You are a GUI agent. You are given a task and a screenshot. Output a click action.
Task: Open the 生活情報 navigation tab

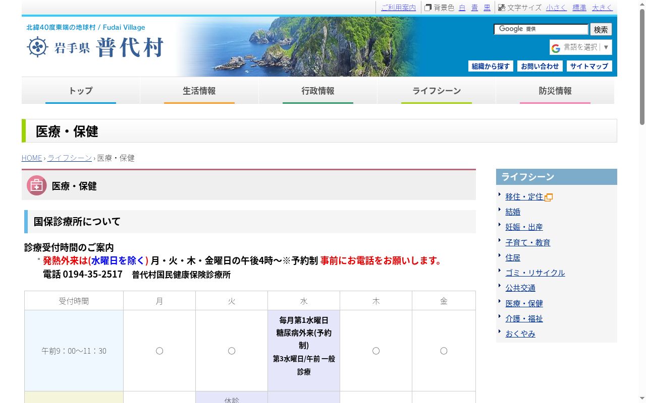tap(199, 91)
